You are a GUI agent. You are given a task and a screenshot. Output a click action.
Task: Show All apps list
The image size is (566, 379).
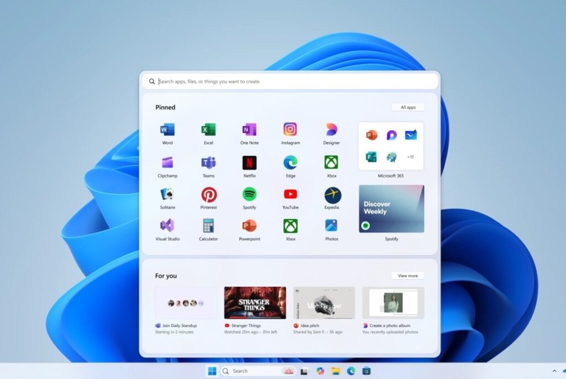click(x=407, y=107)
